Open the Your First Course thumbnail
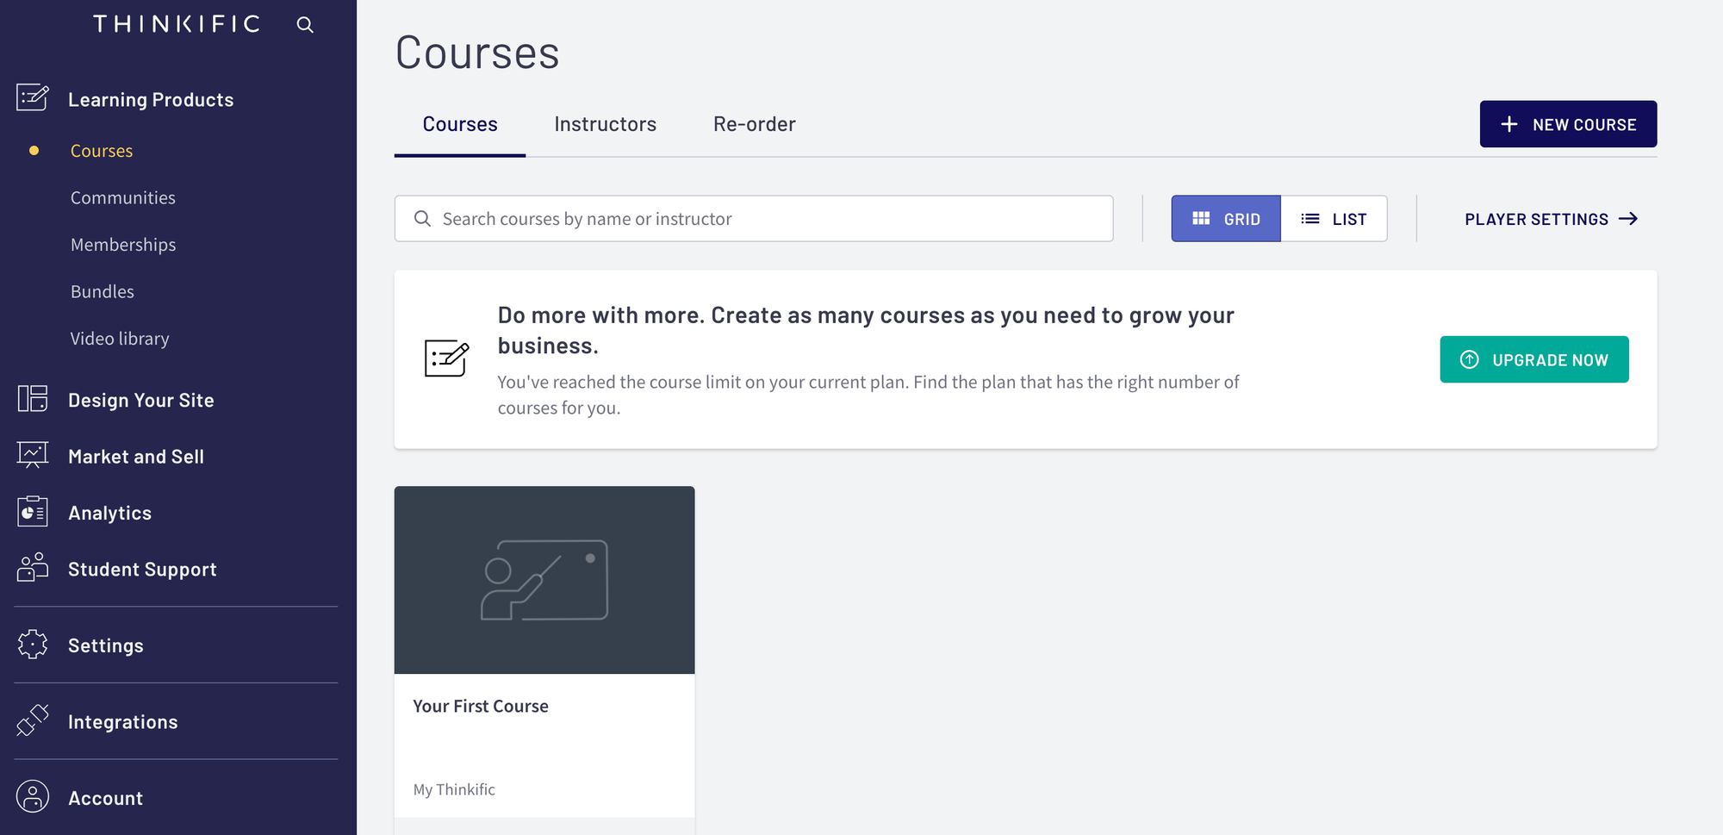This screenshot has width=1723, height=835. click(544, 579)
